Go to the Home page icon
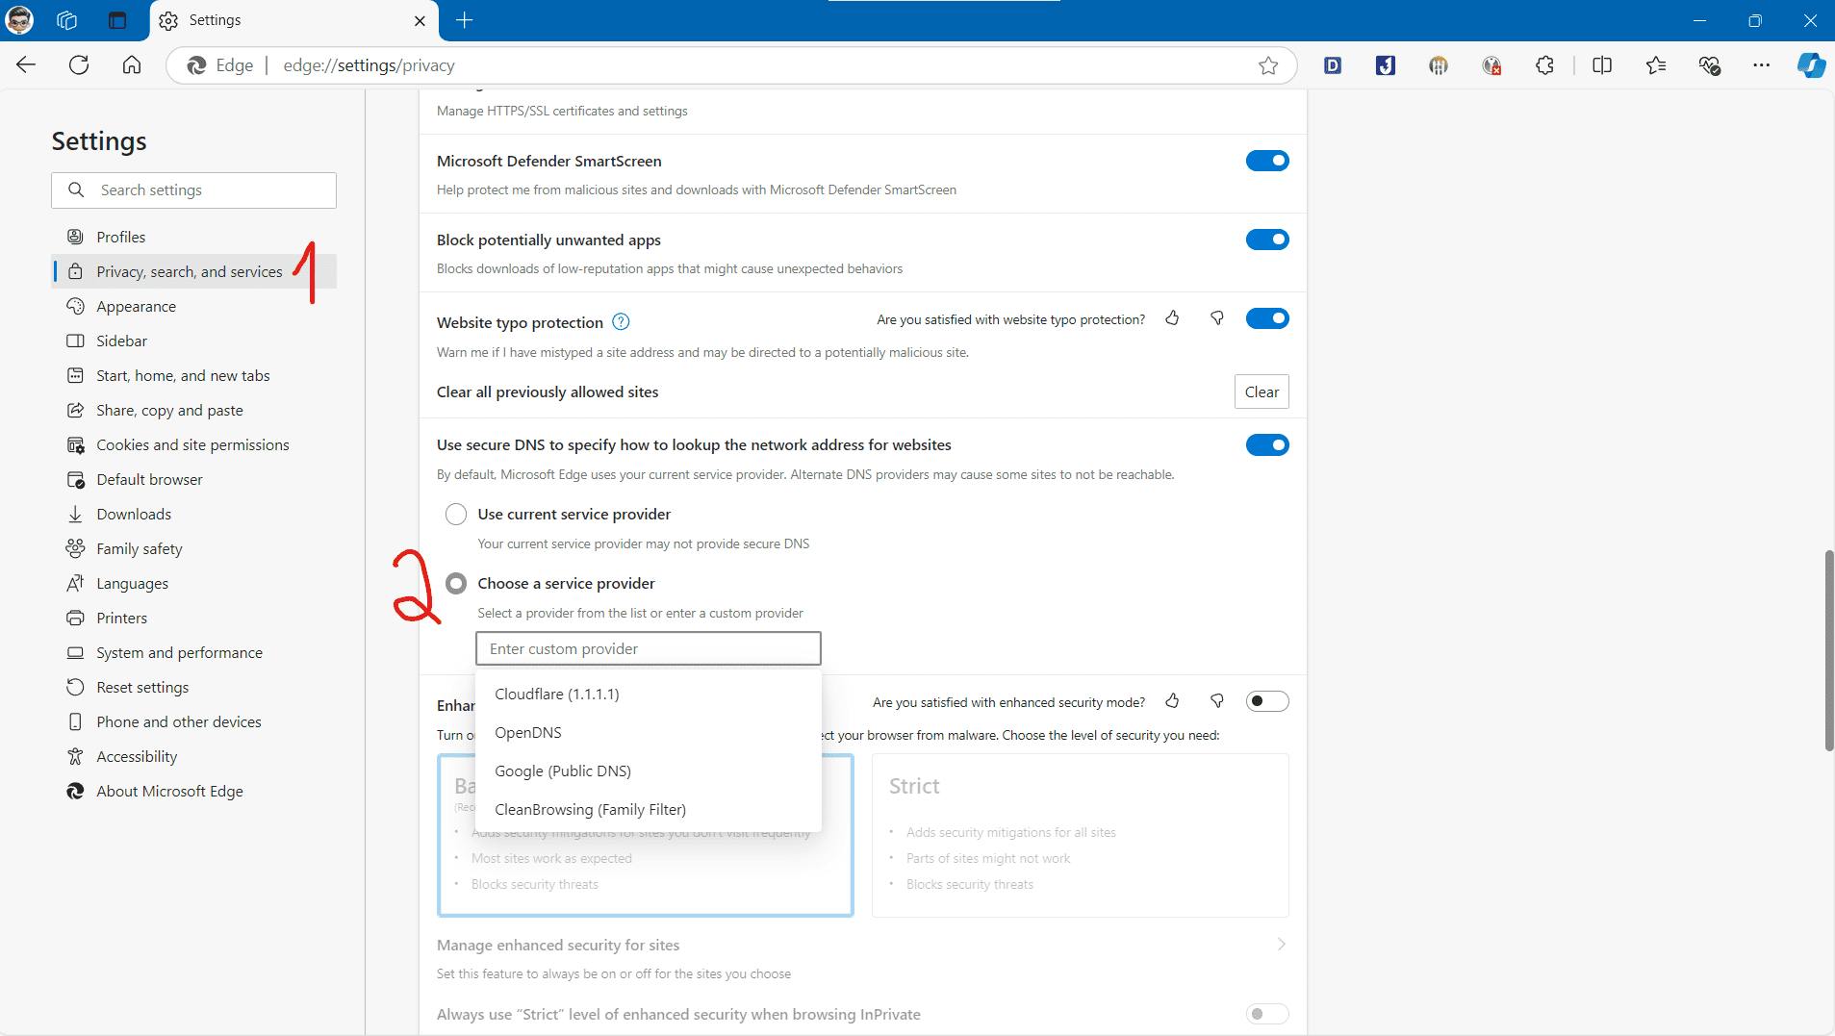Image resolution: width=1835 pixels, height=1036 pixels. pyautogui.click(x=132, y=65)
